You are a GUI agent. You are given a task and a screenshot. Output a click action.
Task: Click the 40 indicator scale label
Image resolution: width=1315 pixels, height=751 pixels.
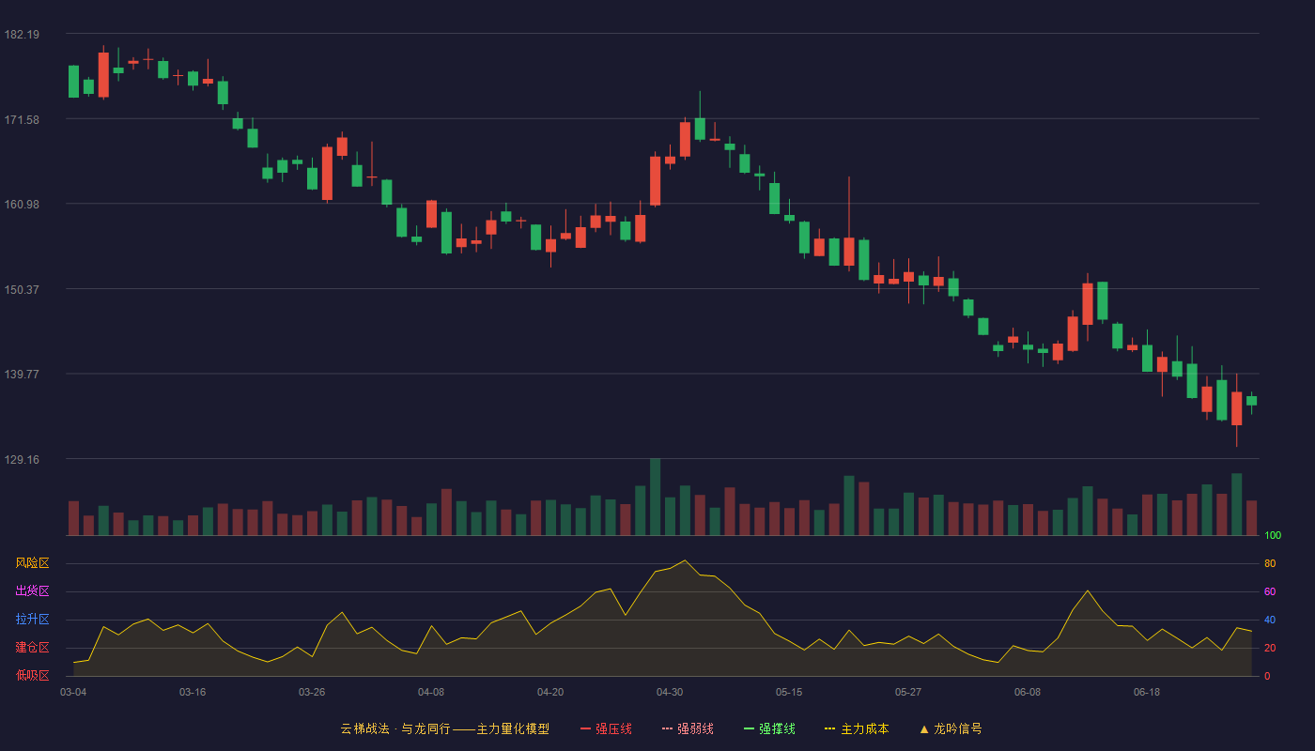1270,620
